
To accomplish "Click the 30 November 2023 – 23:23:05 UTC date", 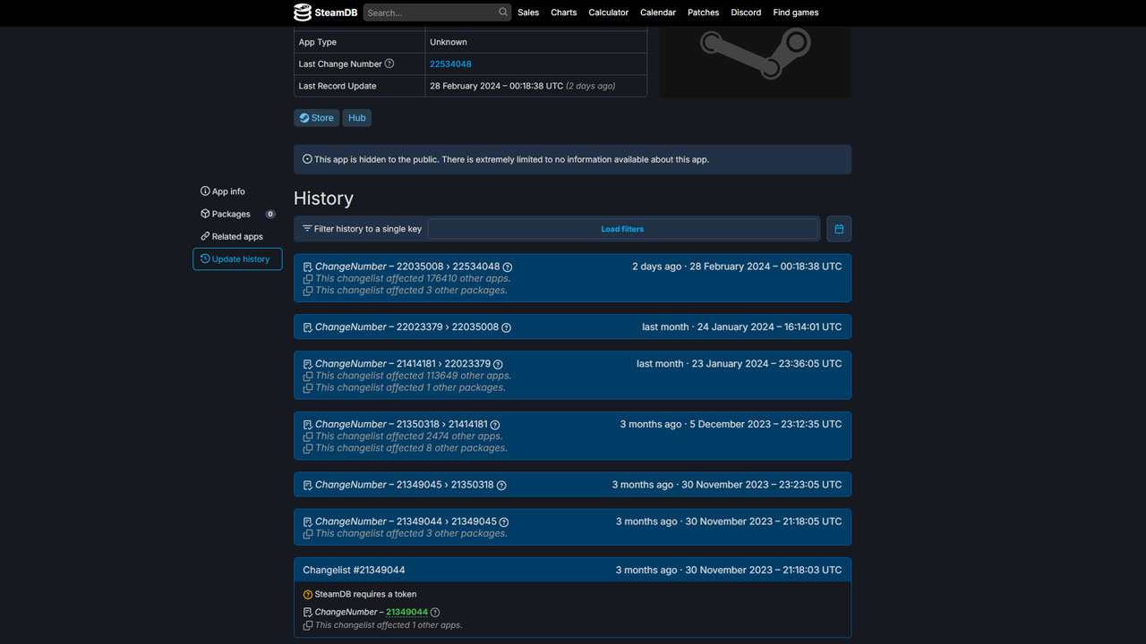I will point(762,485).
